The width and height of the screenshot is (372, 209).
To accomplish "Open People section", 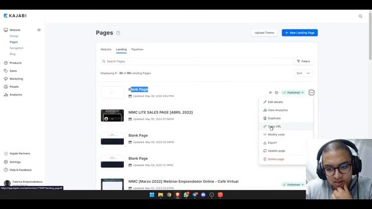I will point(14,87).
